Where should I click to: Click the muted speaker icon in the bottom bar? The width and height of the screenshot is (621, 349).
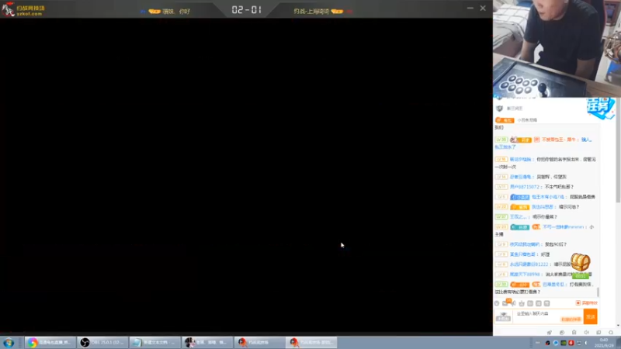click(x=586, y=333)
